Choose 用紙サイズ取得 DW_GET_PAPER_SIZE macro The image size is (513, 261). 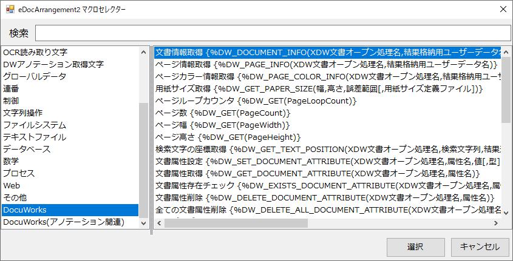(x=327, y=88)
